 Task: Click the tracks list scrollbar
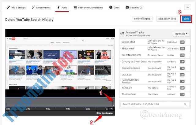pyautogui.click(x=190, y=49)
